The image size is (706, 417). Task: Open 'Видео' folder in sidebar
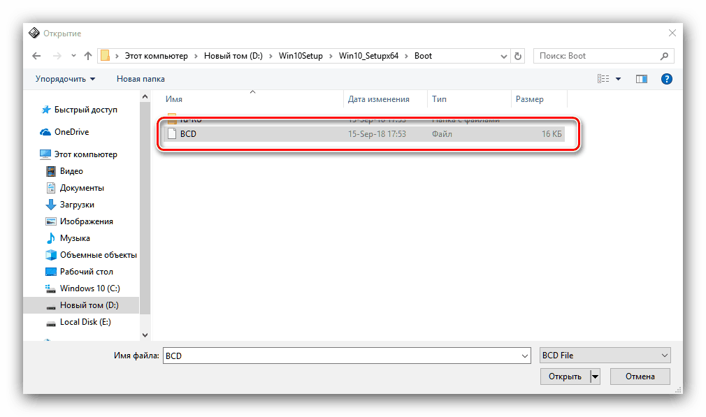(71, 171)
